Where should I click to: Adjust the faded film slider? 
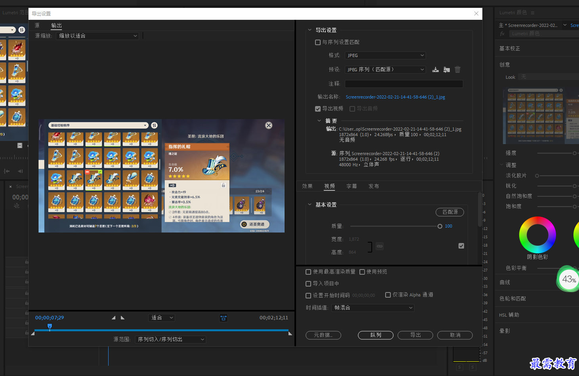pyautogui.click(x=537, y=176)
